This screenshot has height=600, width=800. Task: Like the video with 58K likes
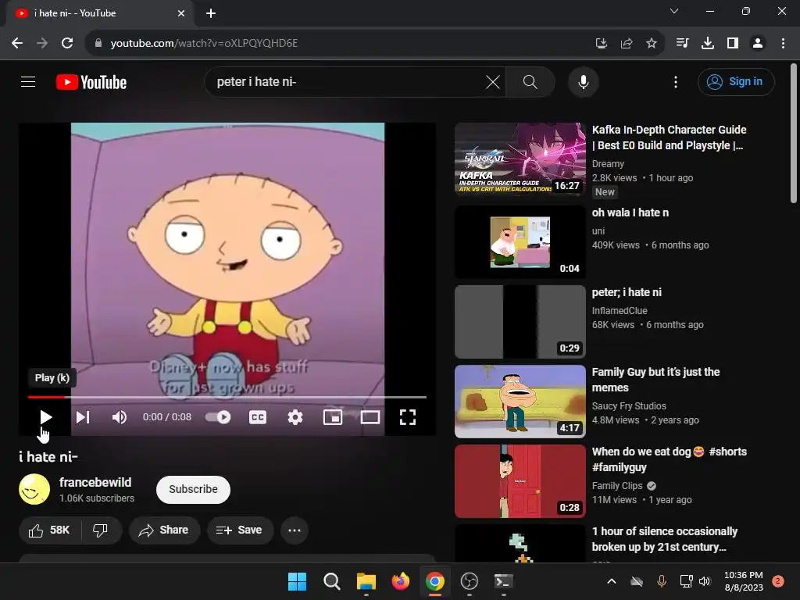coord(49,530)
